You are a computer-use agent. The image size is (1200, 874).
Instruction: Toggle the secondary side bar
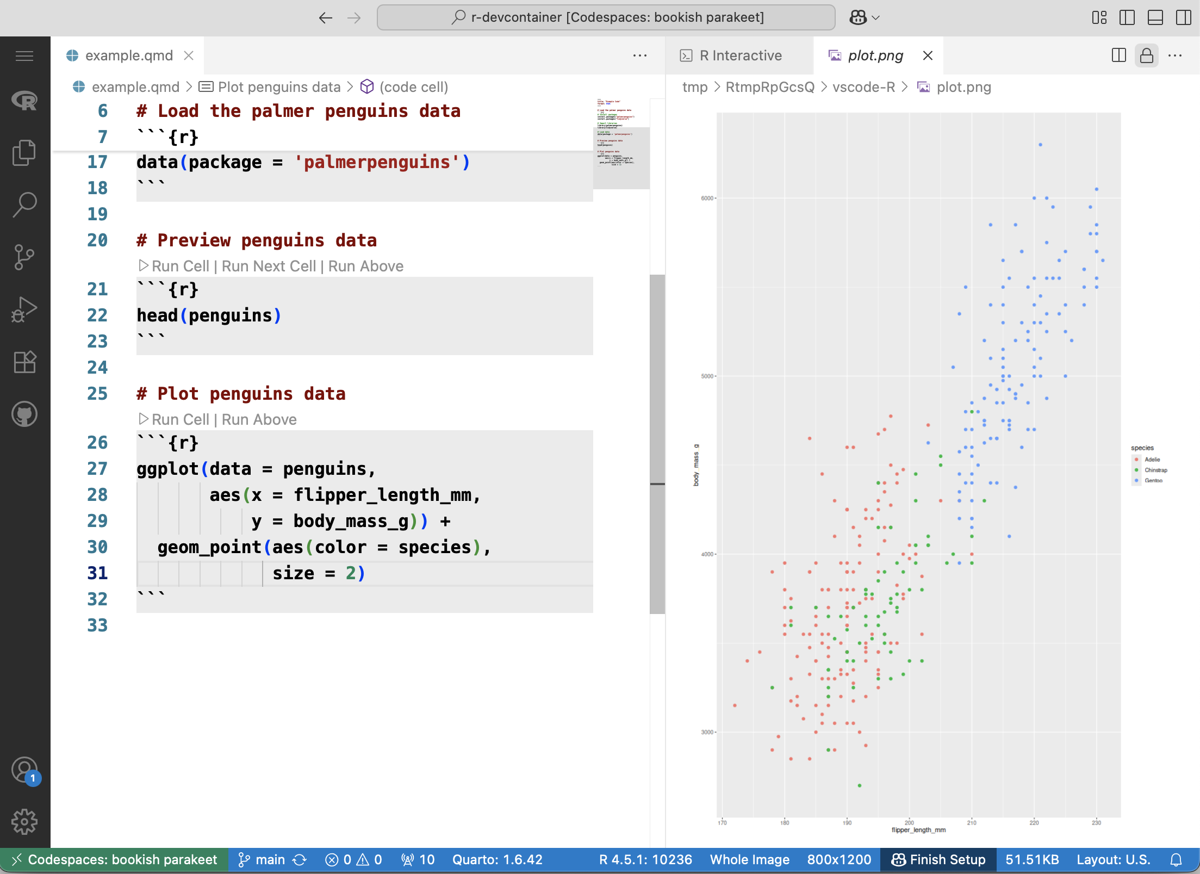(x=1184, y=17)
